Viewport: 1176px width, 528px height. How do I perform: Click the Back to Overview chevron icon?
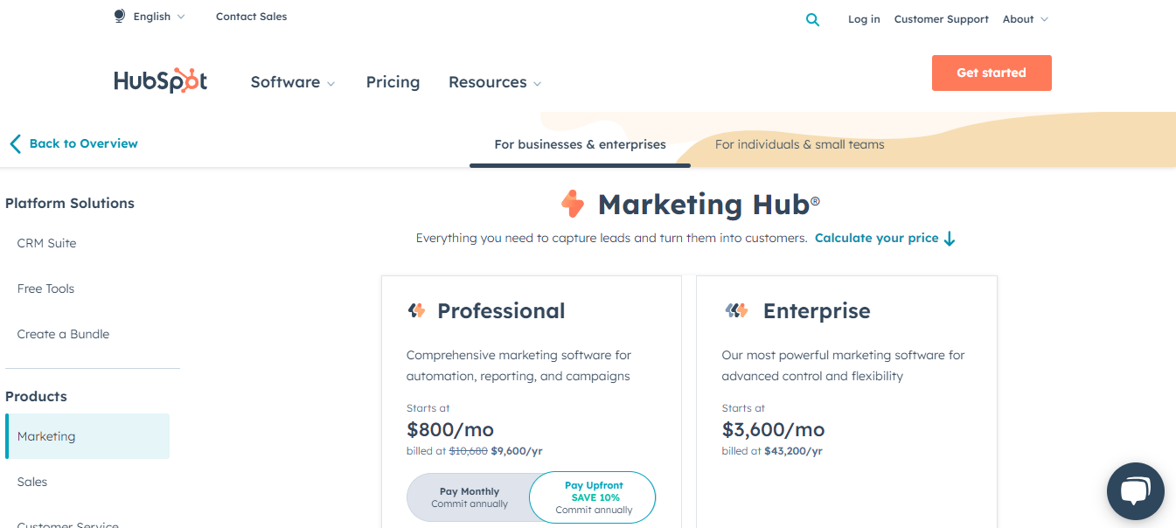pyautogui.click(x=15, y=143)
